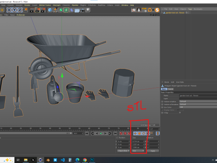Viewport: 217px width, 163px height.
Task: Select the Pen spline tool icon
Action: pyautogui.click(x=55, y=10)
